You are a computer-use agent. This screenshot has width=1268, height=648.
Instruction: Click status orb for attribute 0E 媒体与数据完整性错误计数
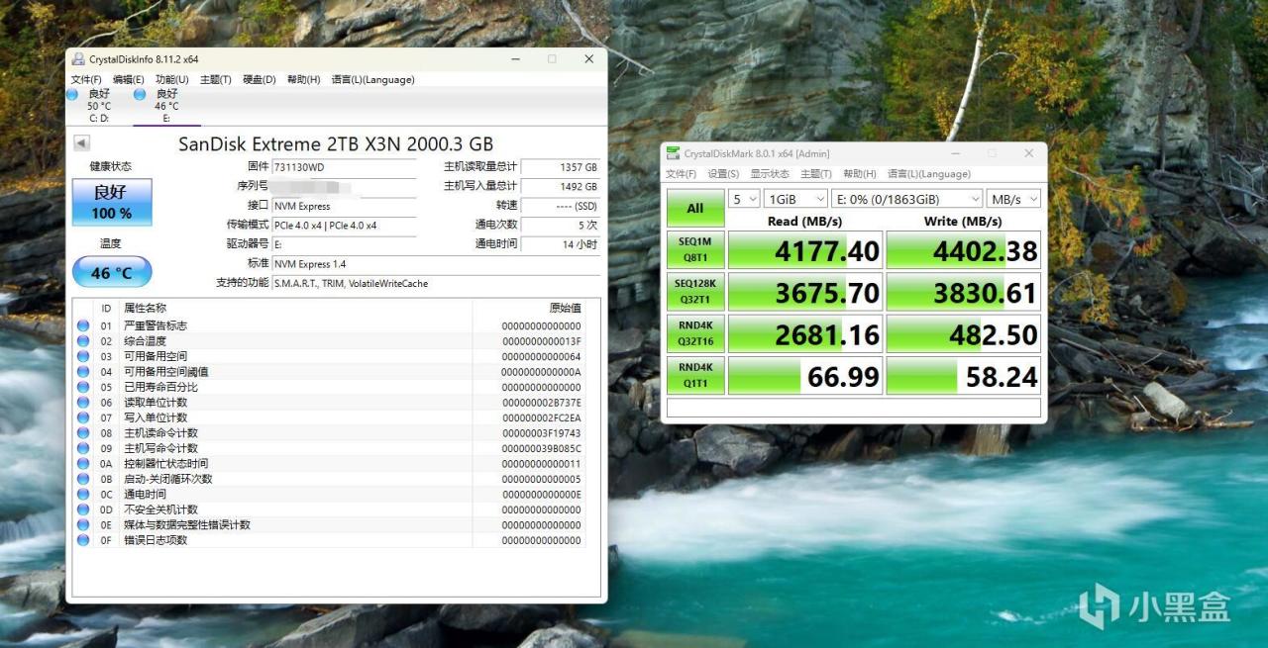pyautogui.click(x=83, y=524)
